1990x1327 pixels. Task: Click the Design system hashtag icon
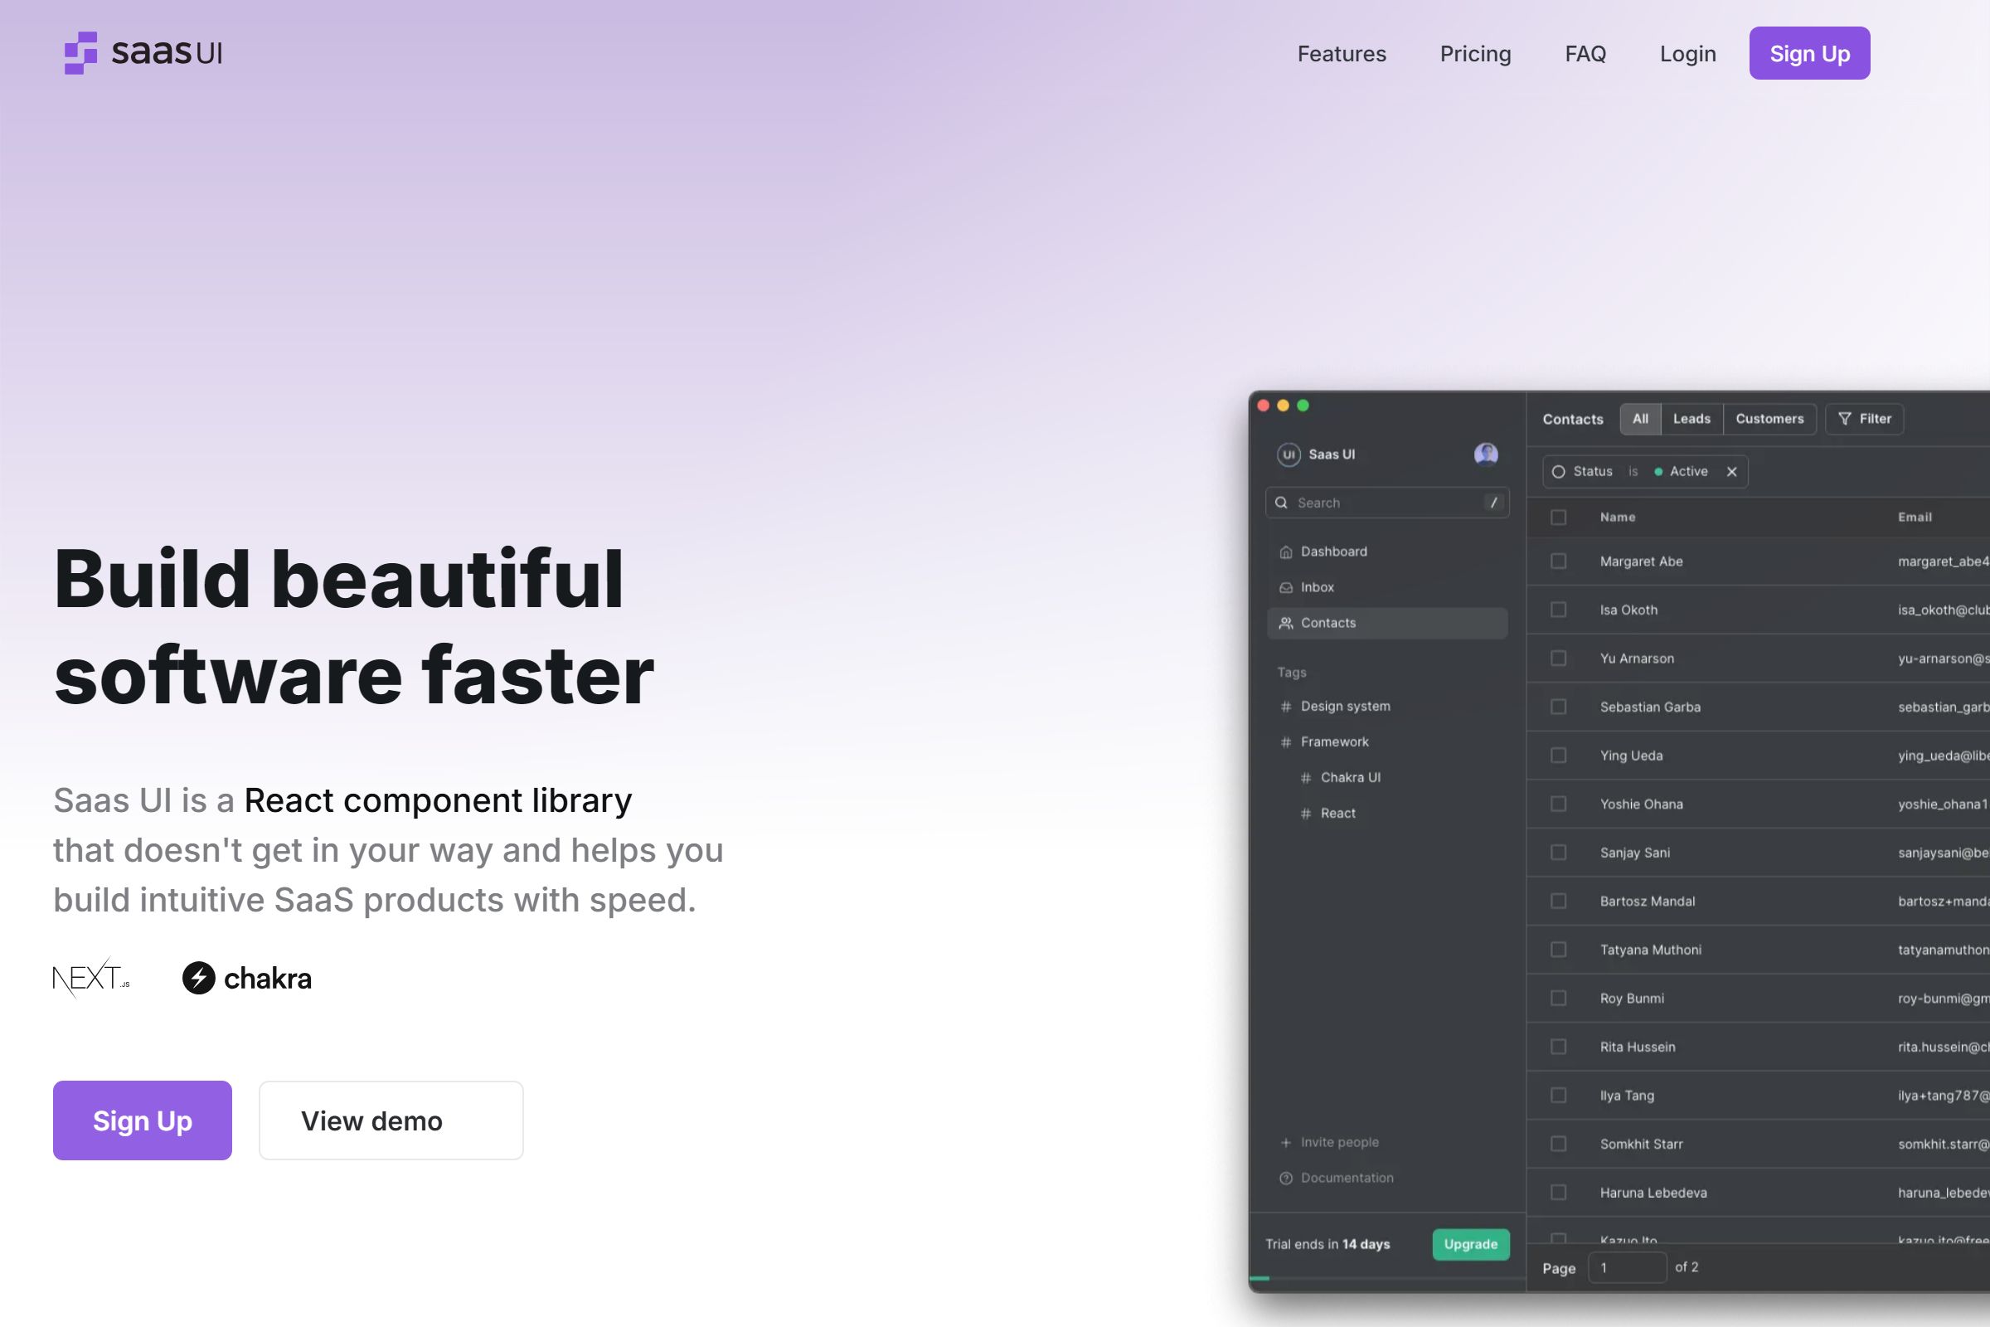[x=1286, y=707]
